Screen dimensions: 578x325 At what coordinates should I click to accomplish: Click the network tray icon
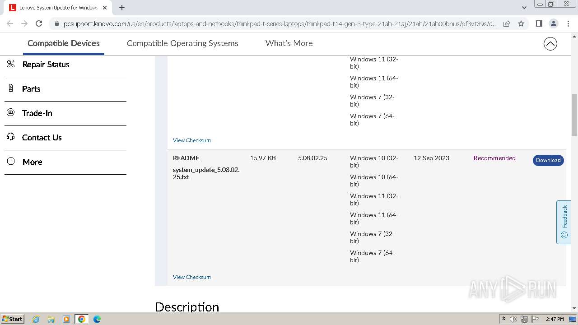coord(524,319)
